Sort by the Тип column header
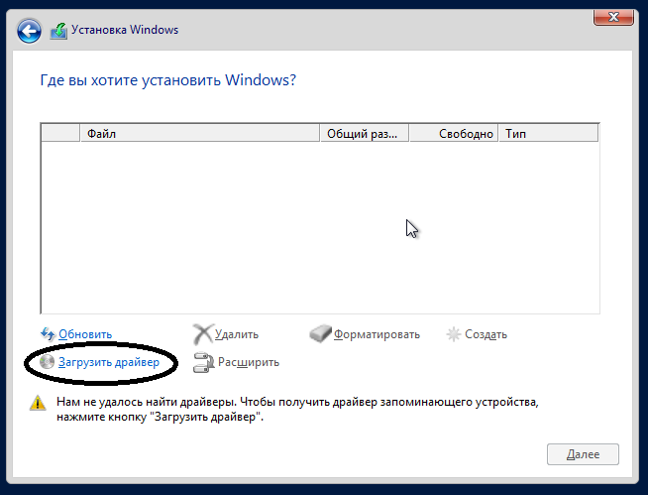648x495 pixels. [x=548, y=134]
